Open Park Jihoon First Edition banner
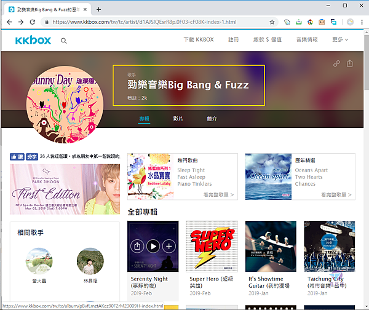Image resolution: width=369 pixels, height=310 pixels. 65,189
